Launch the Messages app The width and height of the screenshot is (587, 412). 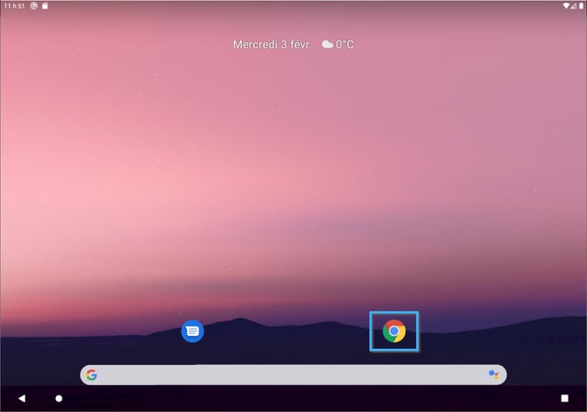193,331
